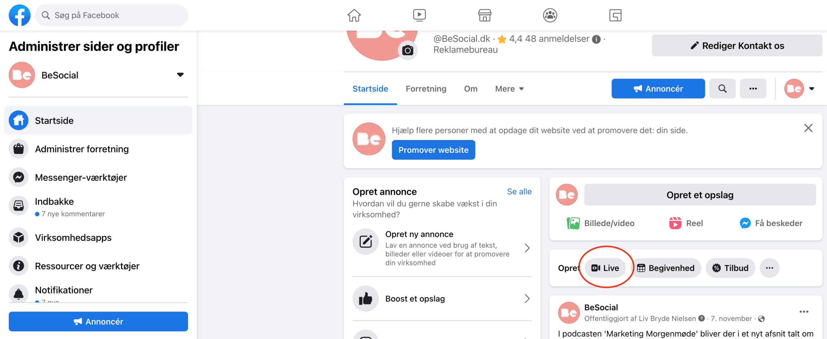Choose Få beskeder post option
Viewport: 827px width, 339px height.
coord(771,223)
